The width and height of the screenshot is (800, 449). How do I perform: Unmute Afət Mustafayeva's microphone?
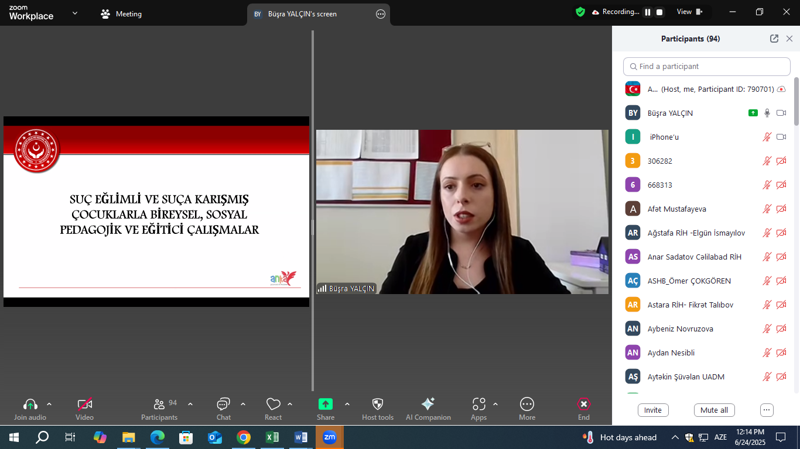tap(767, 209)
